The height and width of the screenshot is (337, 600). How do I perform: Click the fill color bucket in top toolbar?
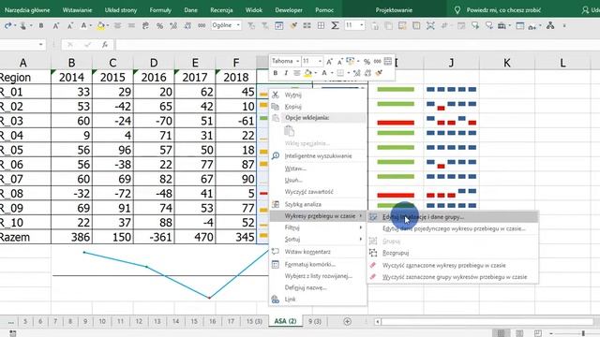click(x=100, y=25)
